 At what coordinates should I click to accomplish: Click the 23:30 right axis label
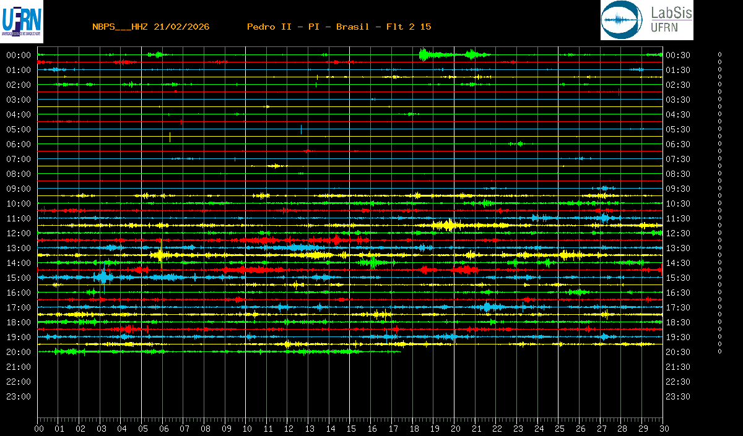pos(678,396)
